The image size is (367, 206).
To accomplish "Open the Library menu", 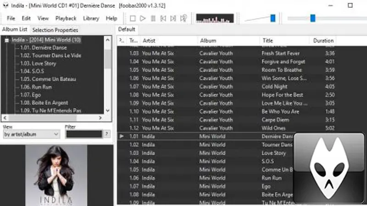I will pos(91,18).
